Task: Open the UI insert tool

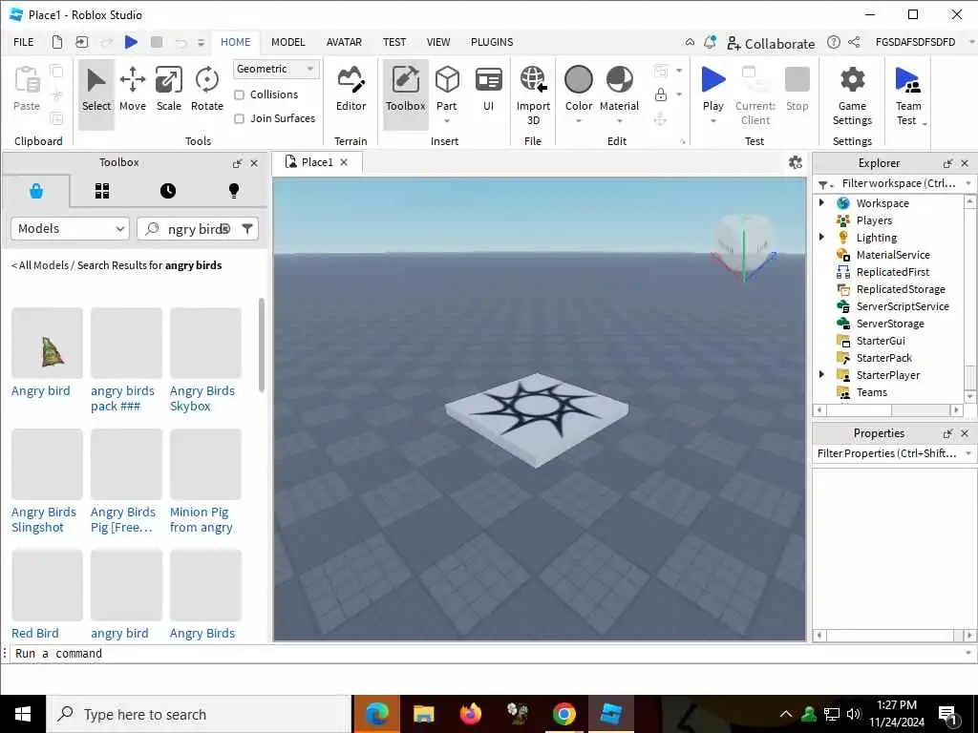Action: click(488, 89)
